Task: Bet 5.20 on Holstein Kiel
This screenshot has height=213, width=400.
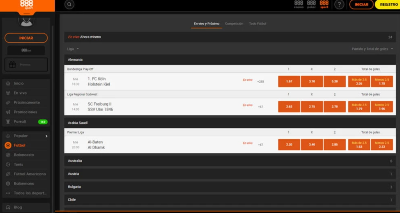Action: pyautogui.click(x=335, y=82)
